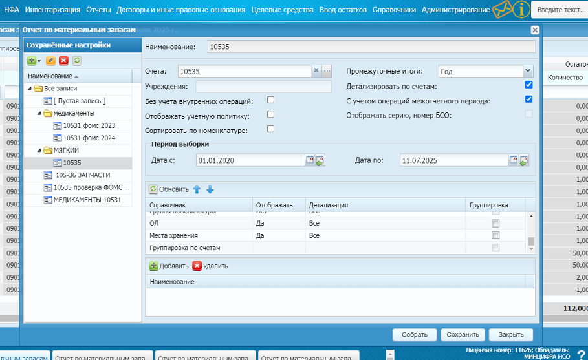588x360 pixels.
Task: Clear the Счета field with the X icon
Action: click(x=316, y=71)
